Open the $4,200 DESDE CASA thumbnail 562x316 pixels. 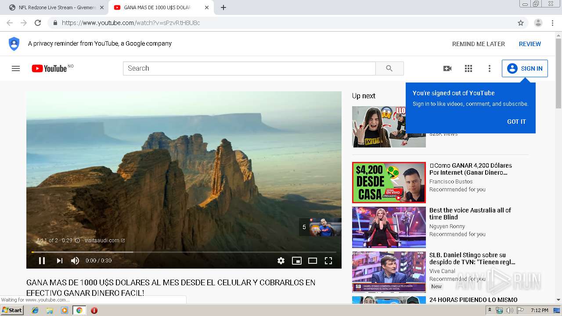point(389,183)
